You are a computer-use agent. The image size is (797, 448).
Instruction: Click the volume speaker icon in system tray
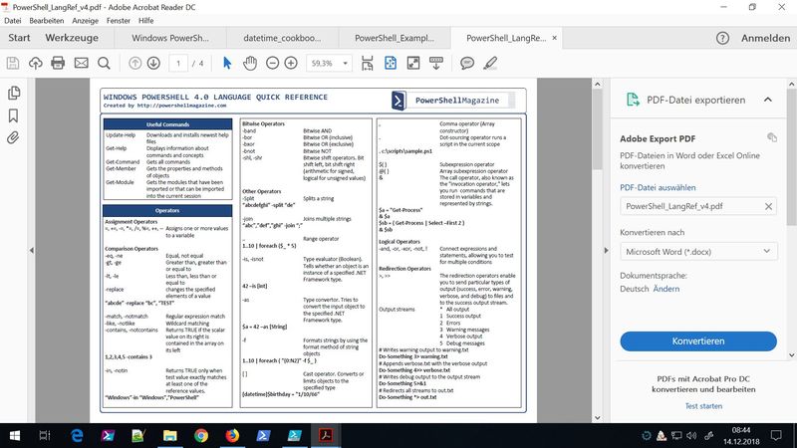[690, 435]
